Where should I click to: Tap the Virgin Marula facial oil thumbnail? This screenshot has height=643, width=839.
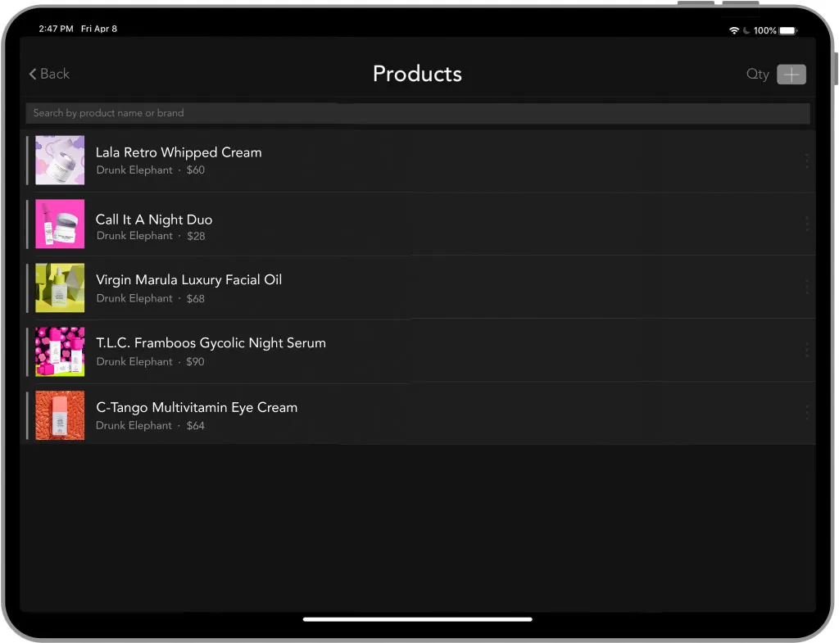click(x=60, y=288)
